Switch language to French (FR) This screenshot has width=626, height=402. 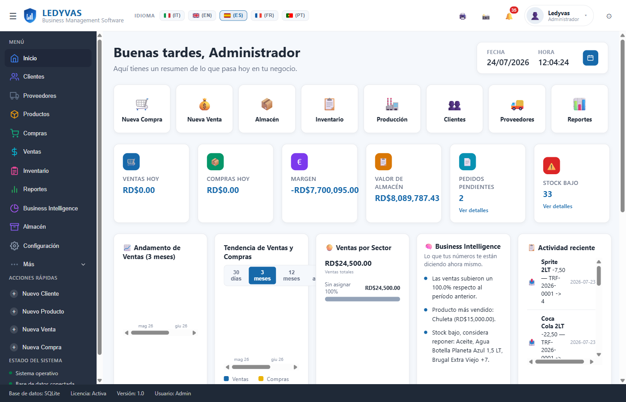click(265, 16)
